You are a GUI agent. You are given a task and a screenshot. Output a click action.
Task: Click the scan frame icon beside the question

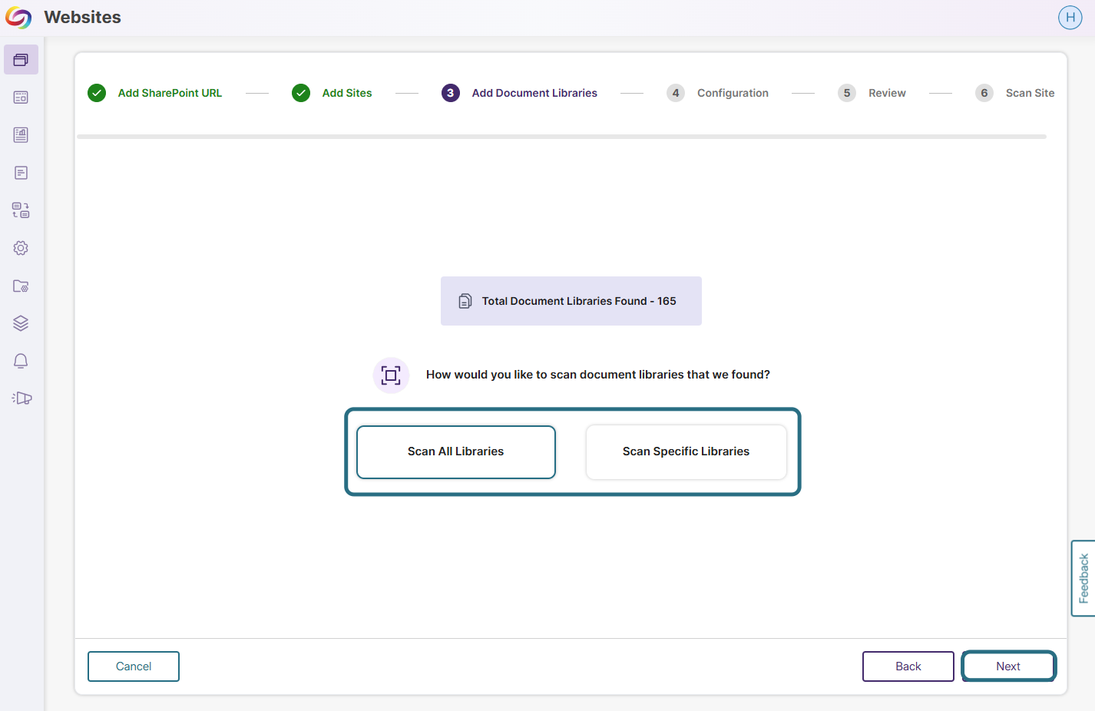[391, 375]
